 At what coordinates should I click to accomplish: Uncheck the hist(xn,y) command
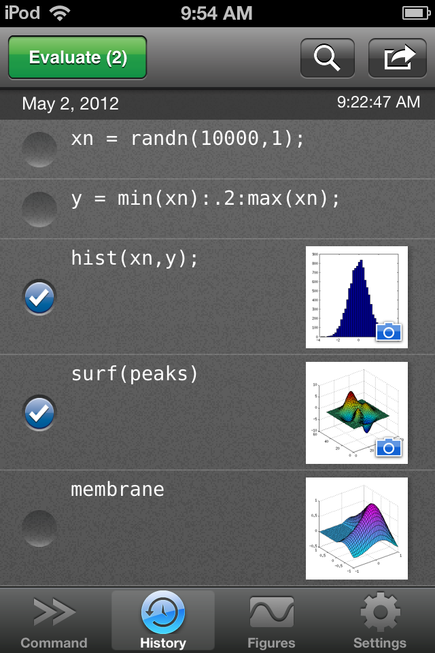tap(39, 297)
